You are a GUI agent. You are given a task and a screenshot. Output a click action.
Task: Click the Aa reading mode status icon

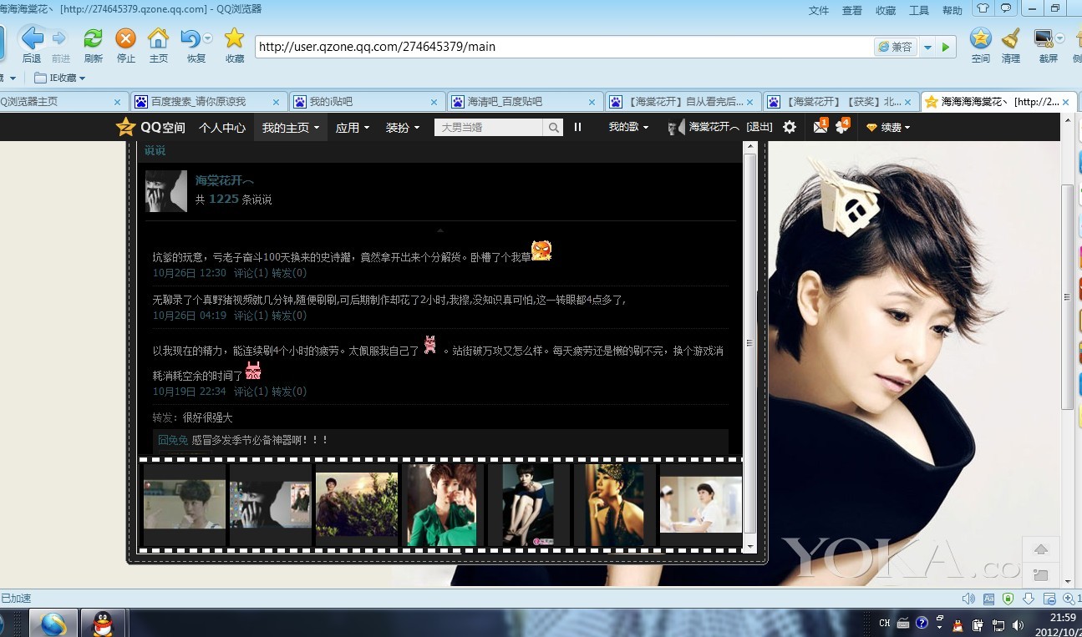pyautogui.click(x=989, y=599)
